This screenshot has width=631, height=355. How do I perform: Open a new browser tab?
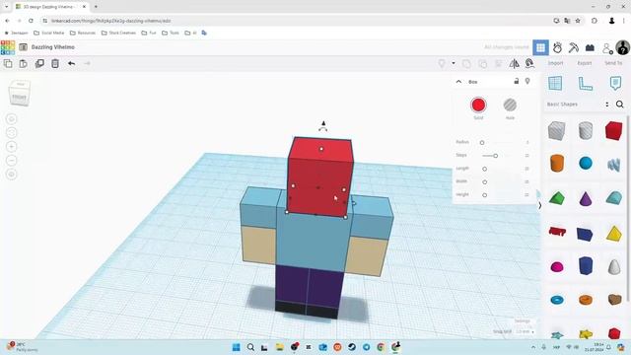coord(96,7)
